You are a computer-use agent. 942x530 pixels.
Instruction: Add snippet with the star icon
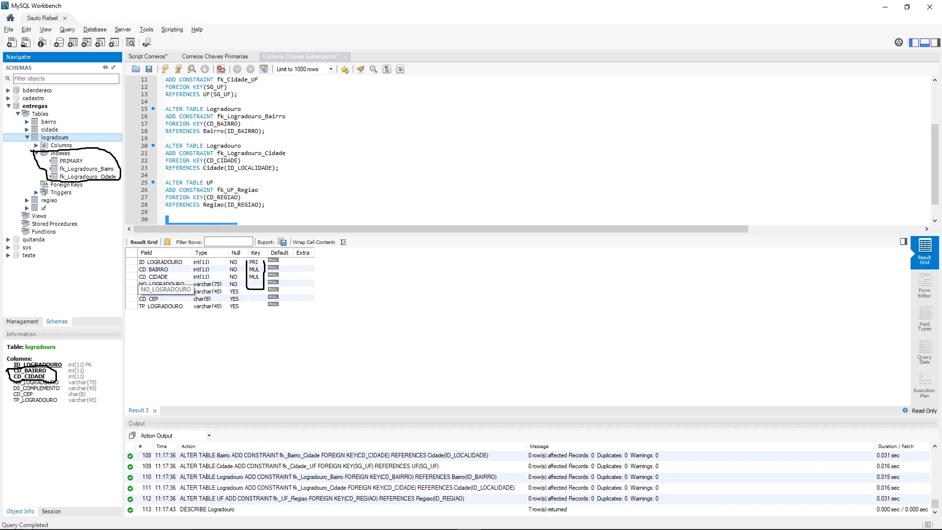point(345,69)
